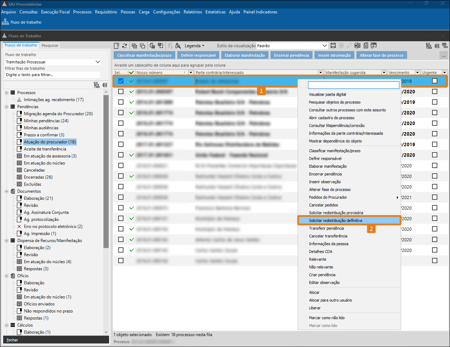Open the Tramitação Processual dropdown
Viewport: 450px width, 347px height.
point(97,62)
